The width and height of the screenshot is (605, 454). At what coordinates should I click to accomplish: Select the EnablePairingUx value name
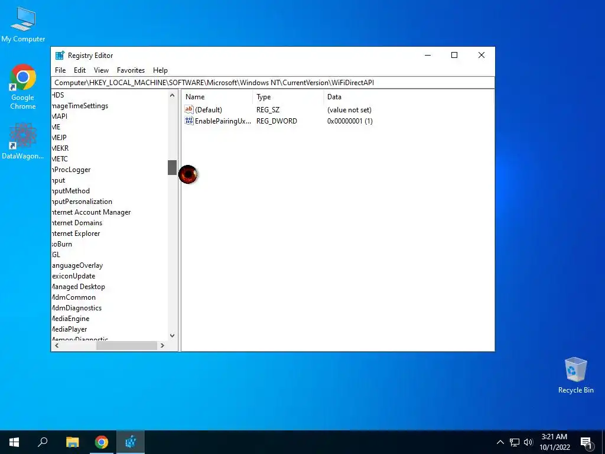(x=223, y=121)
